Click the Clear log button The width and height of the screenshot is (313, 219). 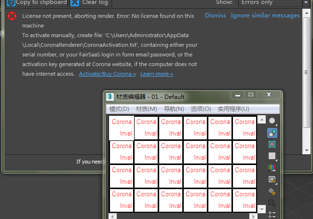coord(91,3)
